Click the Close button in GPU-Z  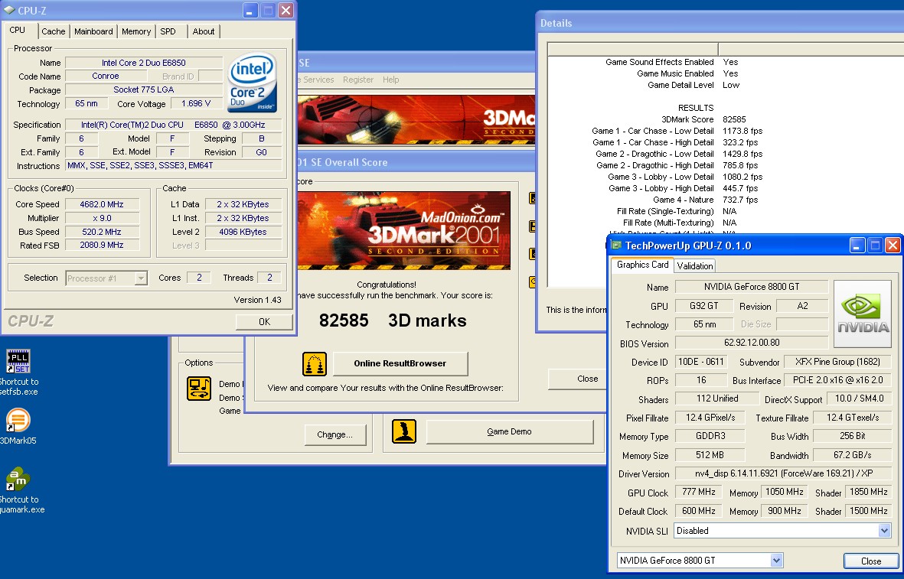[871, 561]
